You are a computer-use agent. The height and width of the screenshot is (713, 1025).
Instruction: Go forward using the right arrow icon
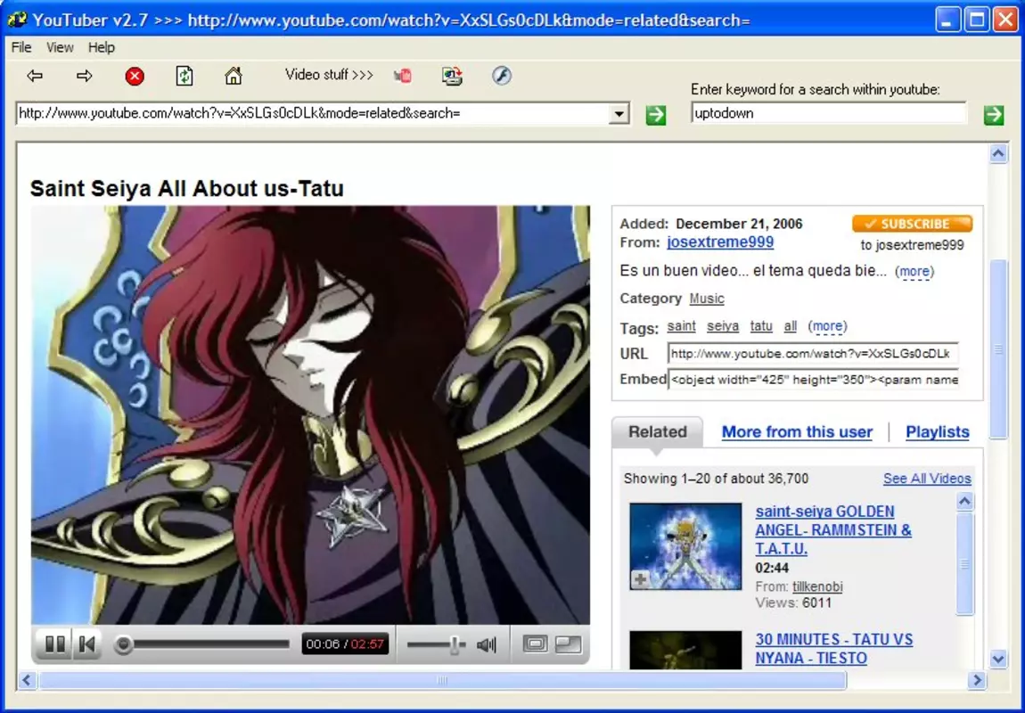[x=85, y=76]
